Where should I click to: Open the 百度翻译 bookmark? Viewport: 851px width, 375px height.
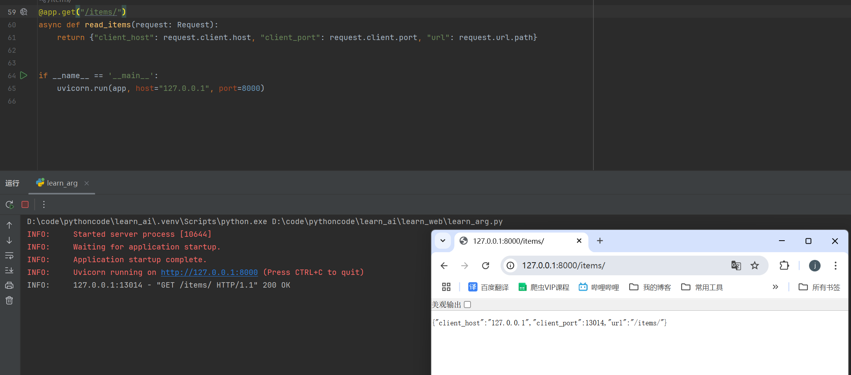(488, 287)
